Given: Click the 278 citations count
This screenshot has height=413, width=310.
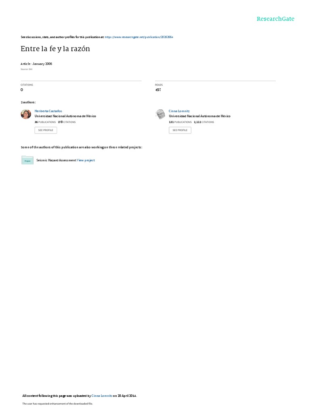Looking at the screenshot, I should tap(67, 122).
